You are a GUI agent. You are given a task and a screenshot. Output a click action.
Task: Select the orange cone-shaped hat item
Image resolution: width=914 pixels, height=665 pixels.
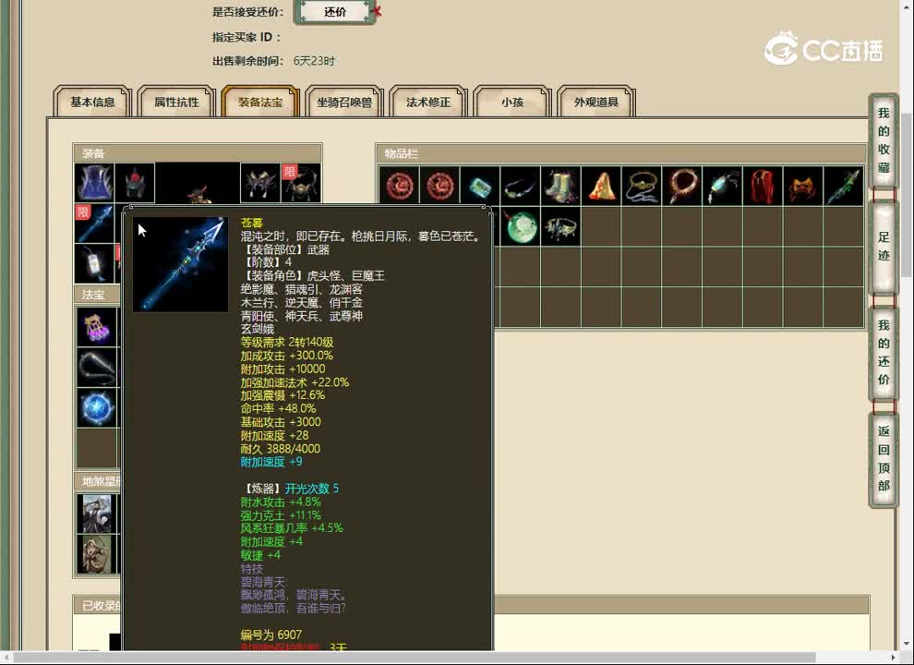[601, 186]
